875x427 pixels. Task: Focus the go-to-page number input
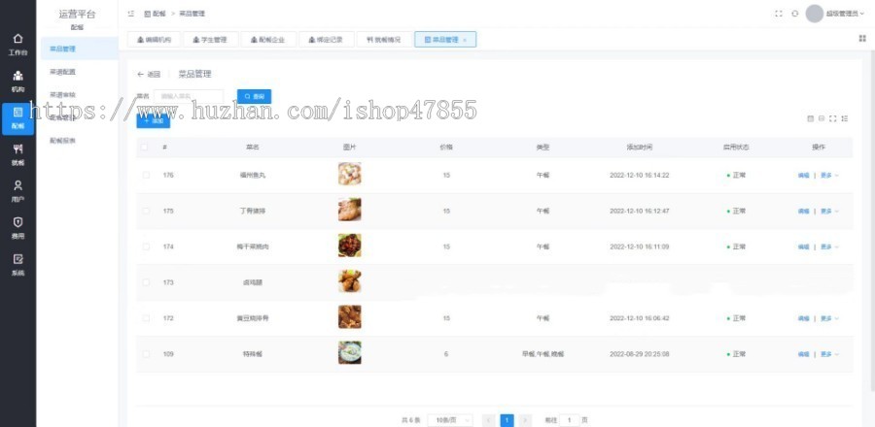569,420
